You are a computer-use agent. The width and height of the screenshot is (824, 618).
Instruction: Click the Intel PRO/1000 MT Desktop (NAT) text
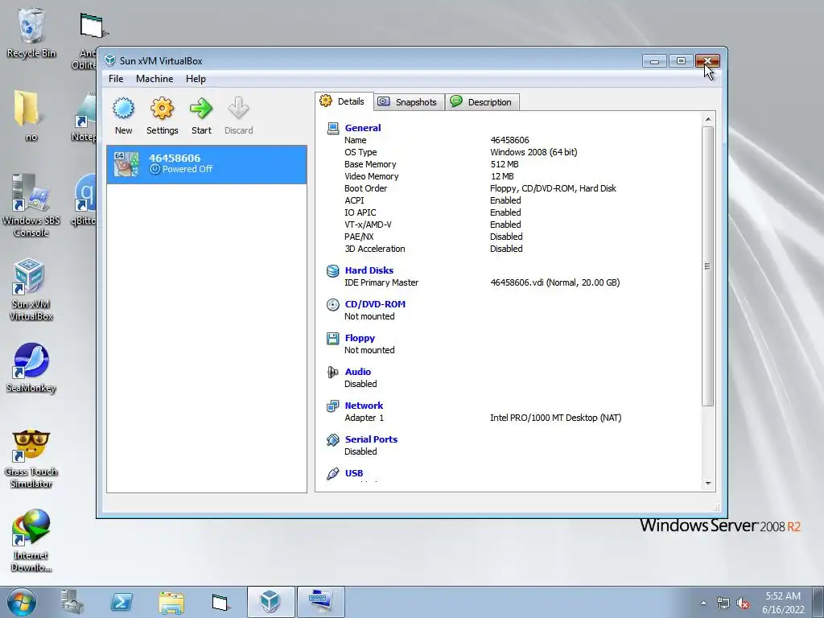click(x=555, y=418)
